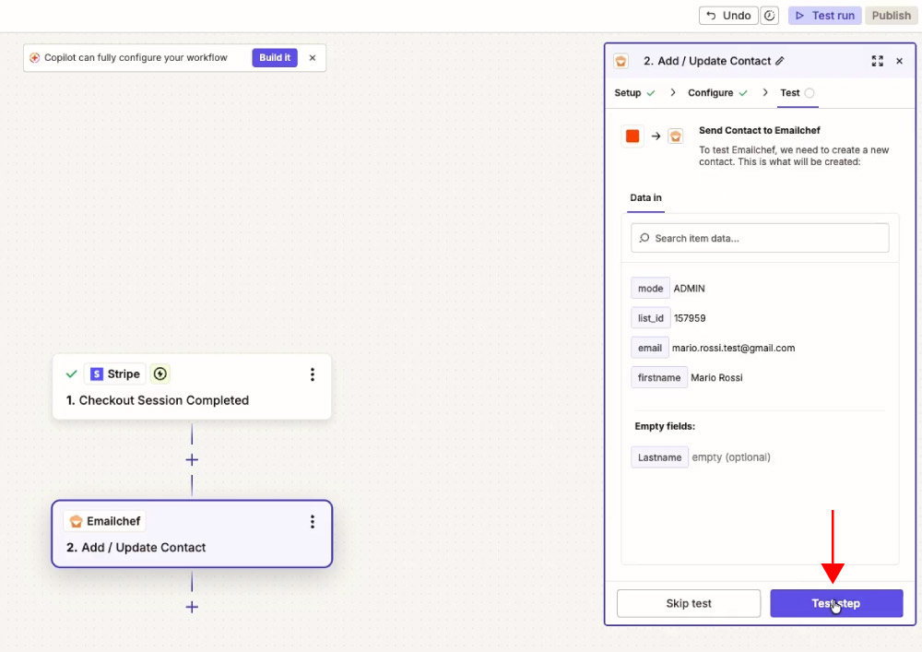
Task: Click the Stripe instant trigger lightning icon
Action: pyautogui.click(x=160, y=373)
